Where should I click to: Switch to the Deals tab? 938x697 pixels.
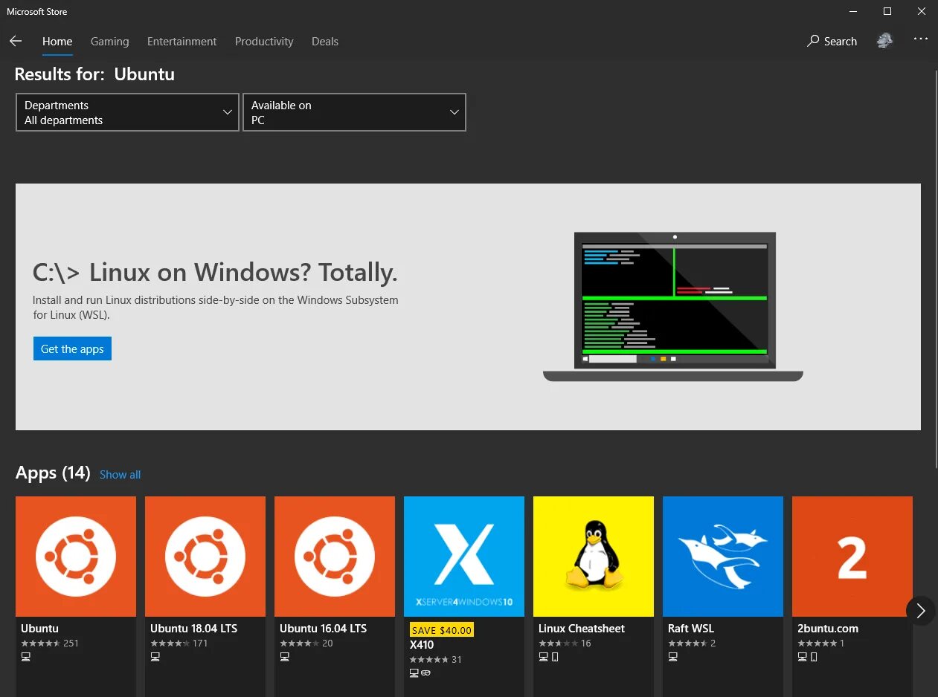coord(325,42)
